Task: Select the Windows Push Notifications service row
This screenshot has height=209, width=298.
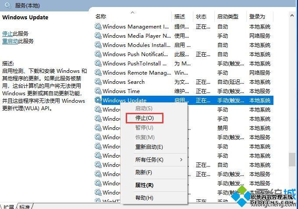Action: tap(184, 54)
